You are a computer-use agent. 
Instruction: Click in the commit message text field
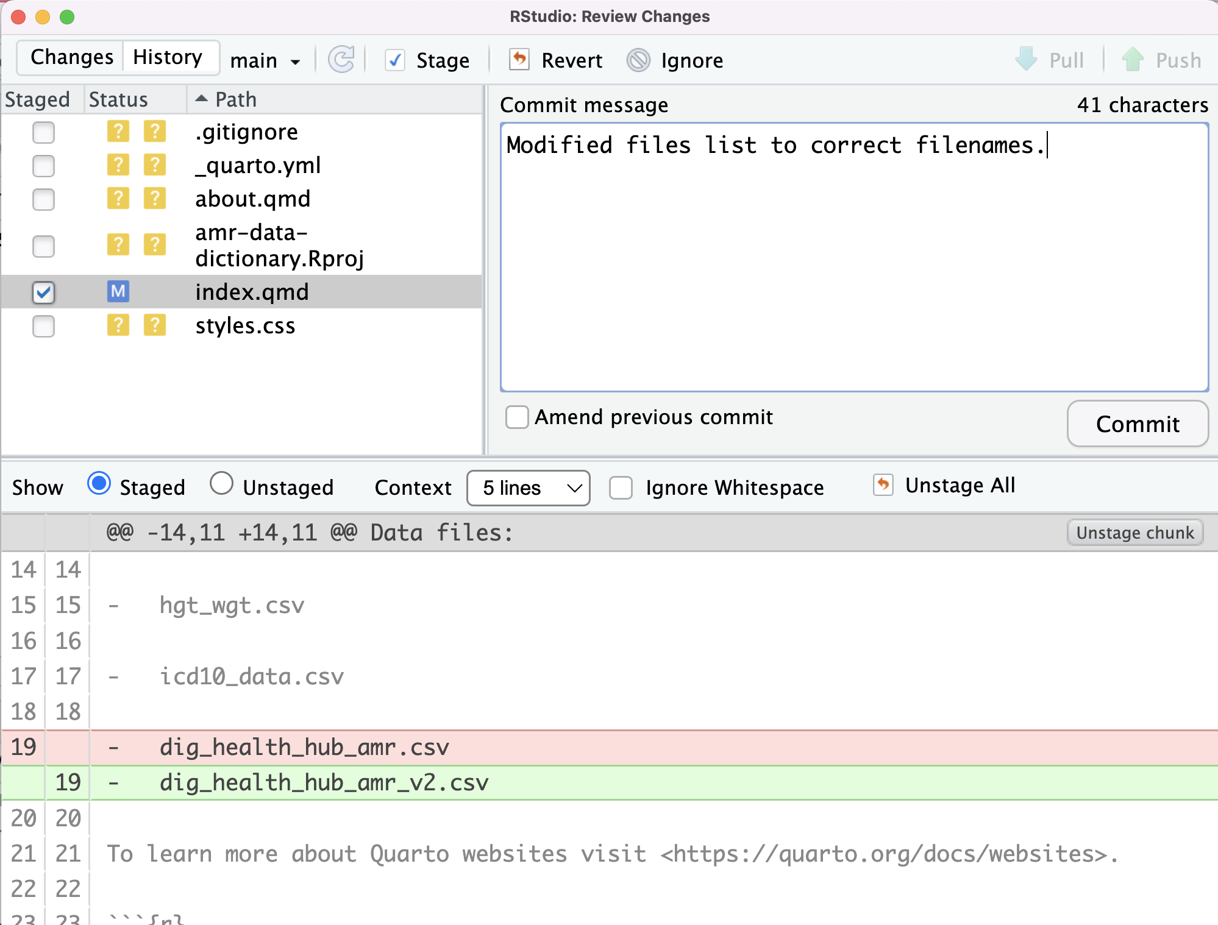click(x=854, y=257)
